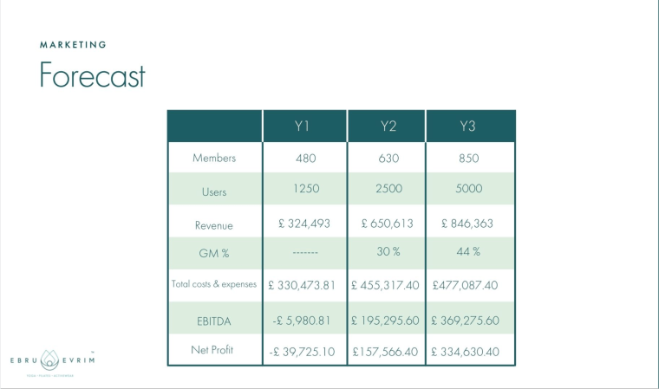Click the Y1 EBITDA value -£ 5,980.81
659x389 pixels.
point(303,321)
